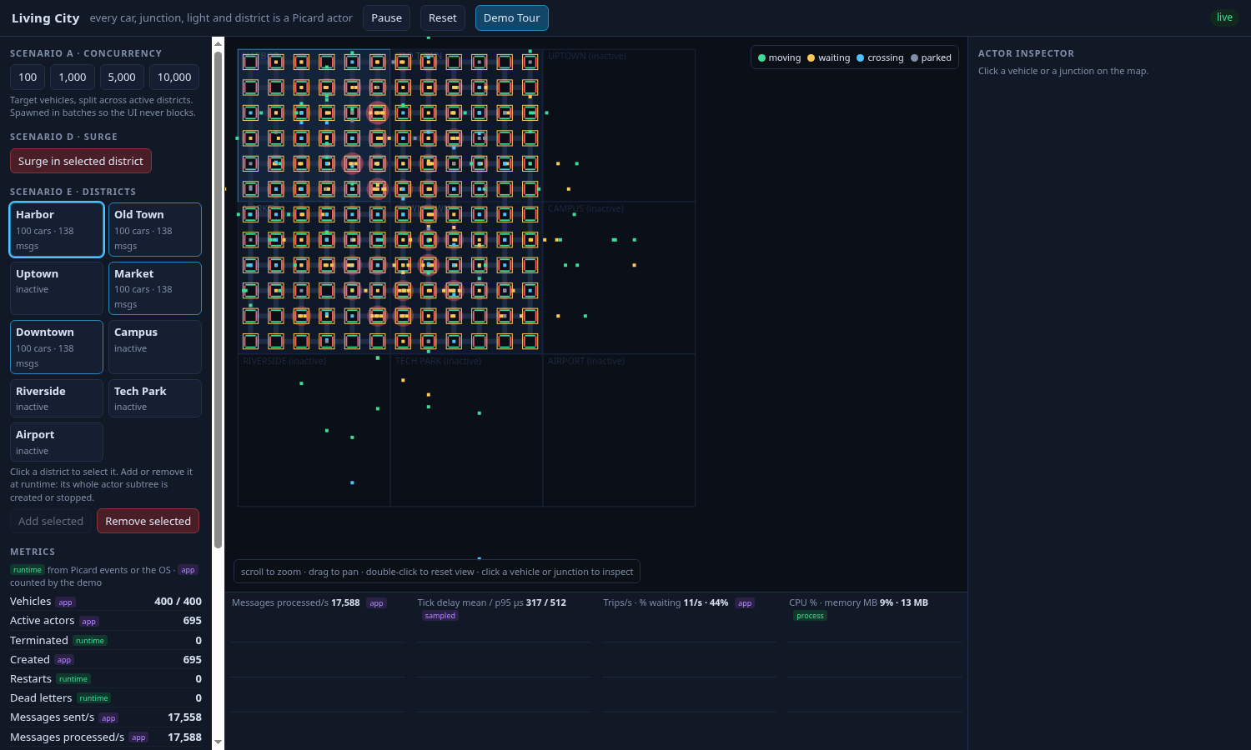Viewport: 1251px width, 750px height.
Task: Select the Airport district card
Action: tap(57, 442)
